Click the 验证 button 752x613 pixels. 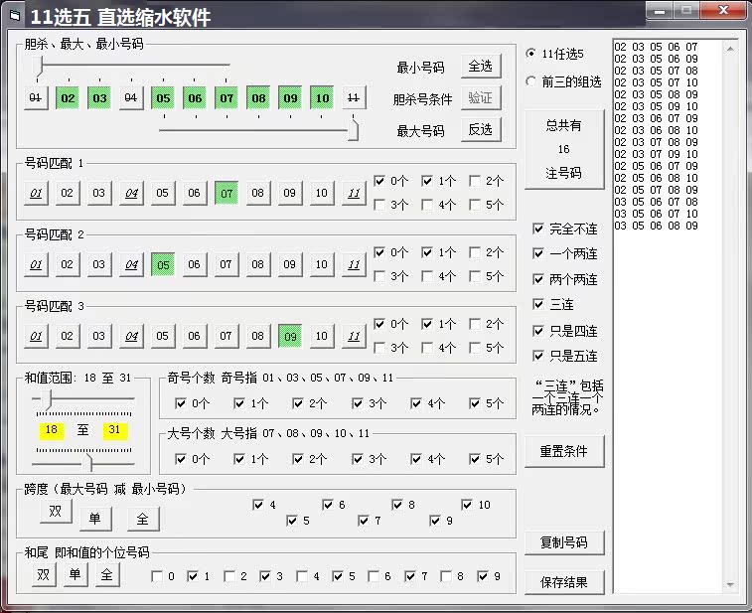click(x=481, y=97)
